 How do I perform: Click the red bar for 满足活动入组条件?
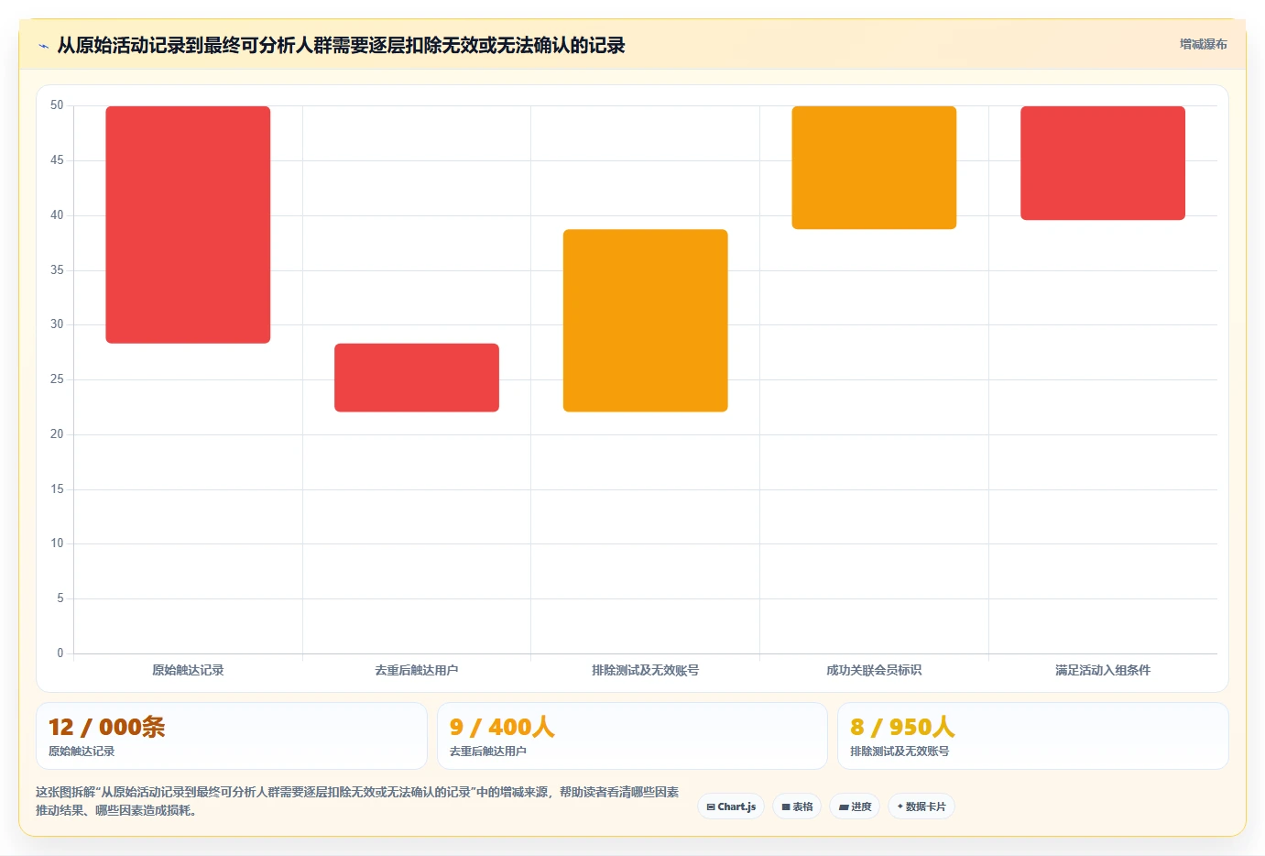tap(1103, 163)
